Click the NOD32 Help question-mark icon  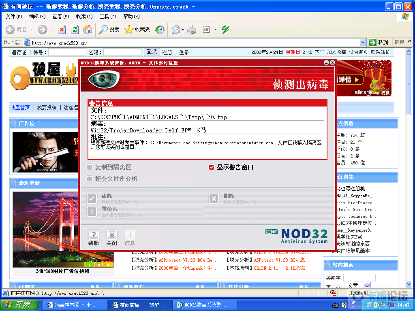coord(93,235)
